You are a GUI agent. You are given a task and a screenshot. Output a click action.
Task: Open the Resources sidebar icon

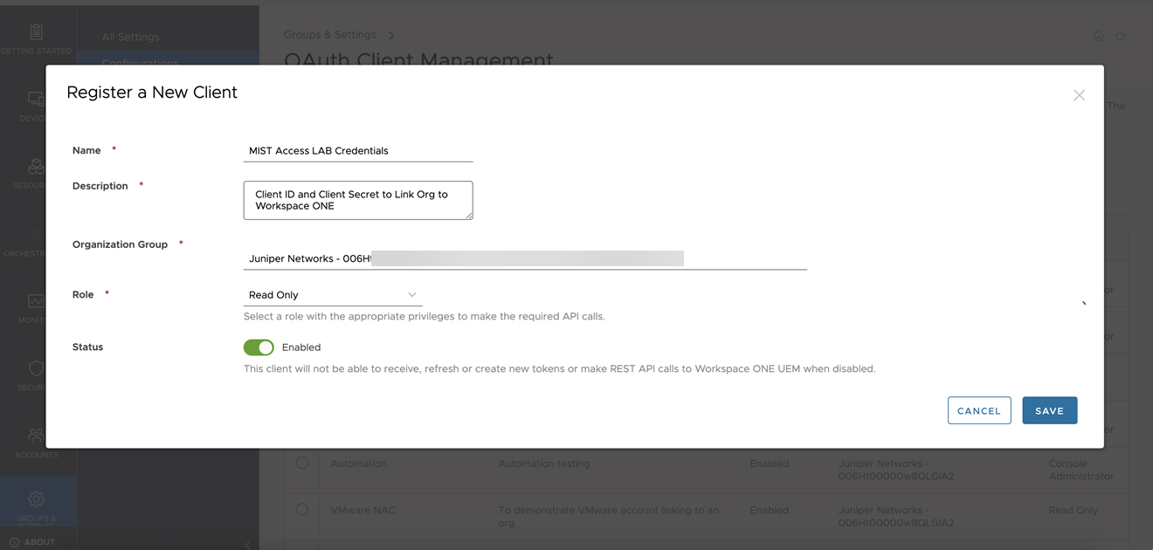[36, 166]
